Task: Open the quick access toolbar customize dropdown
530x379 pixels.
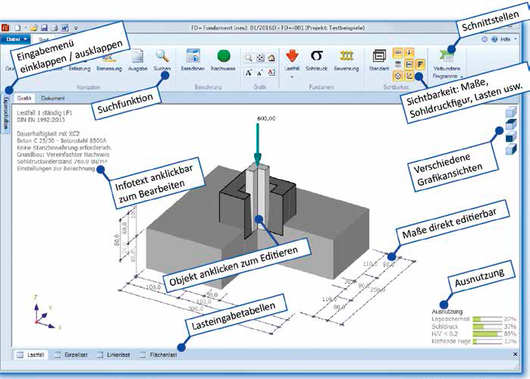Action: click(76, 28)
